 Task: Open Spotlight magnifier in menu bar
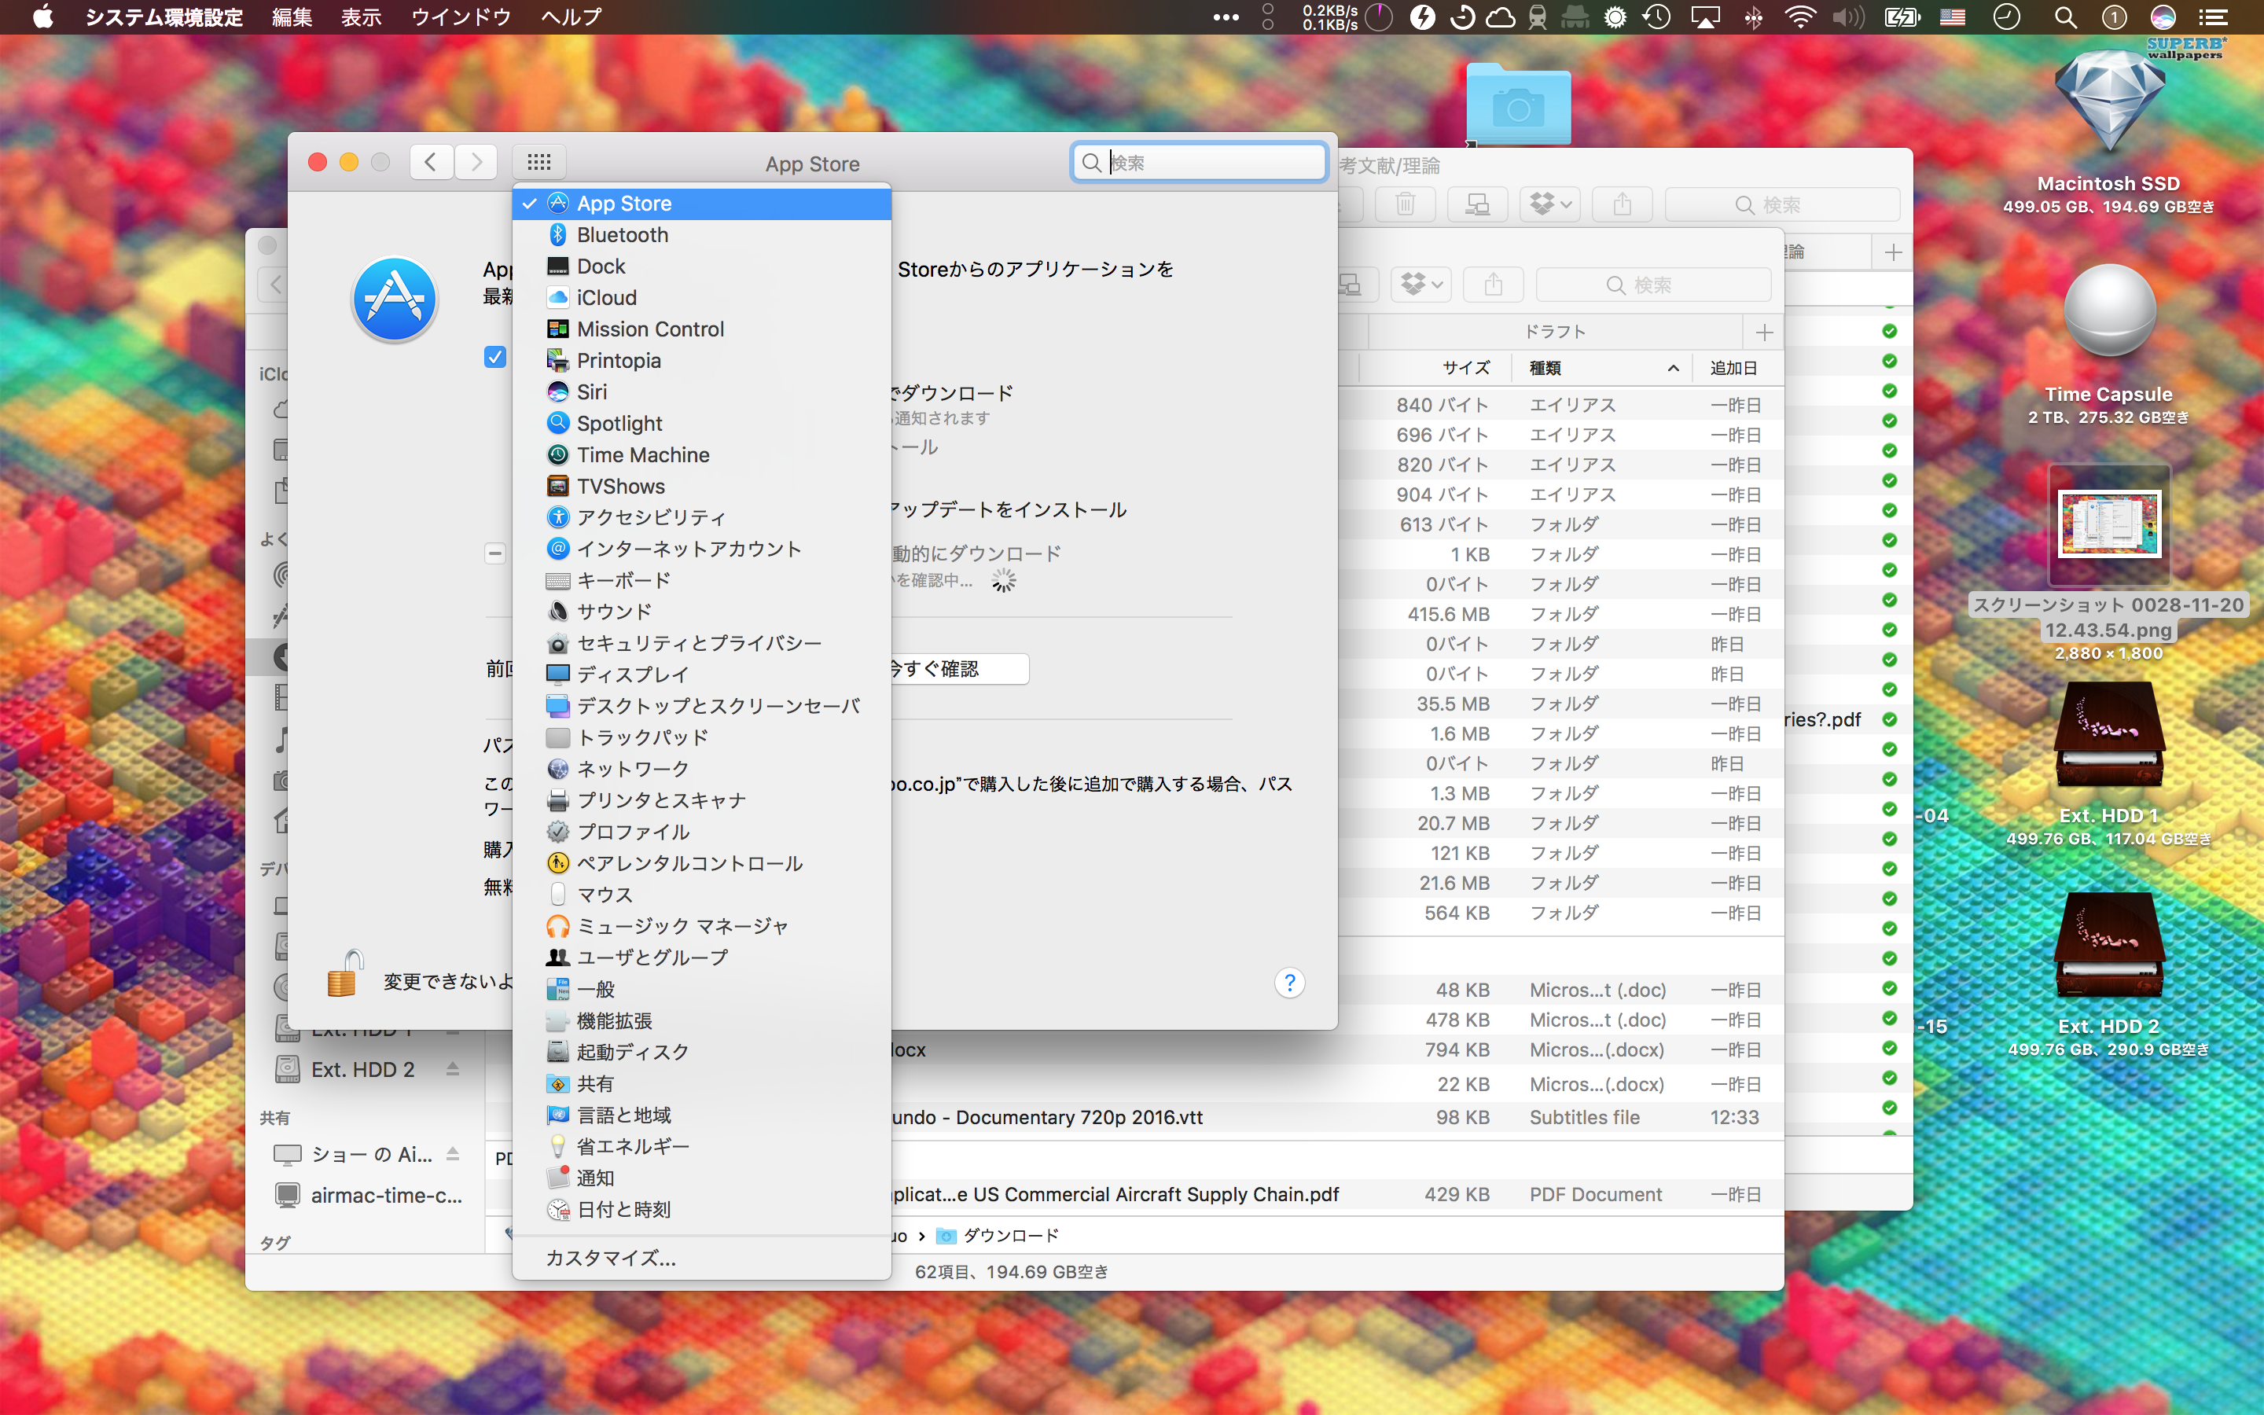2066,17
